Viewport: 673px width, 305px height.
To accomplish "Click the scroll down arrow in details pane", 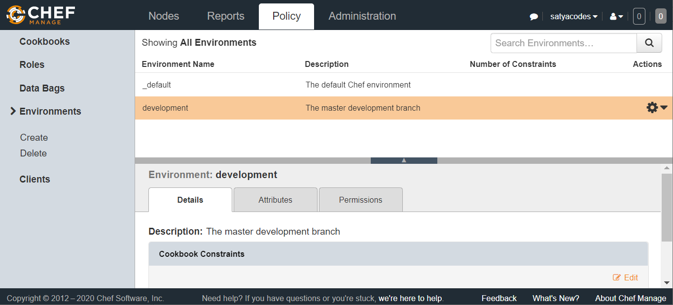I will pos(667,283).
